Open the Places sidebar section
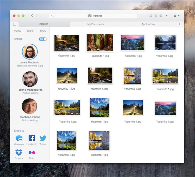 click(x=17, y=31)
